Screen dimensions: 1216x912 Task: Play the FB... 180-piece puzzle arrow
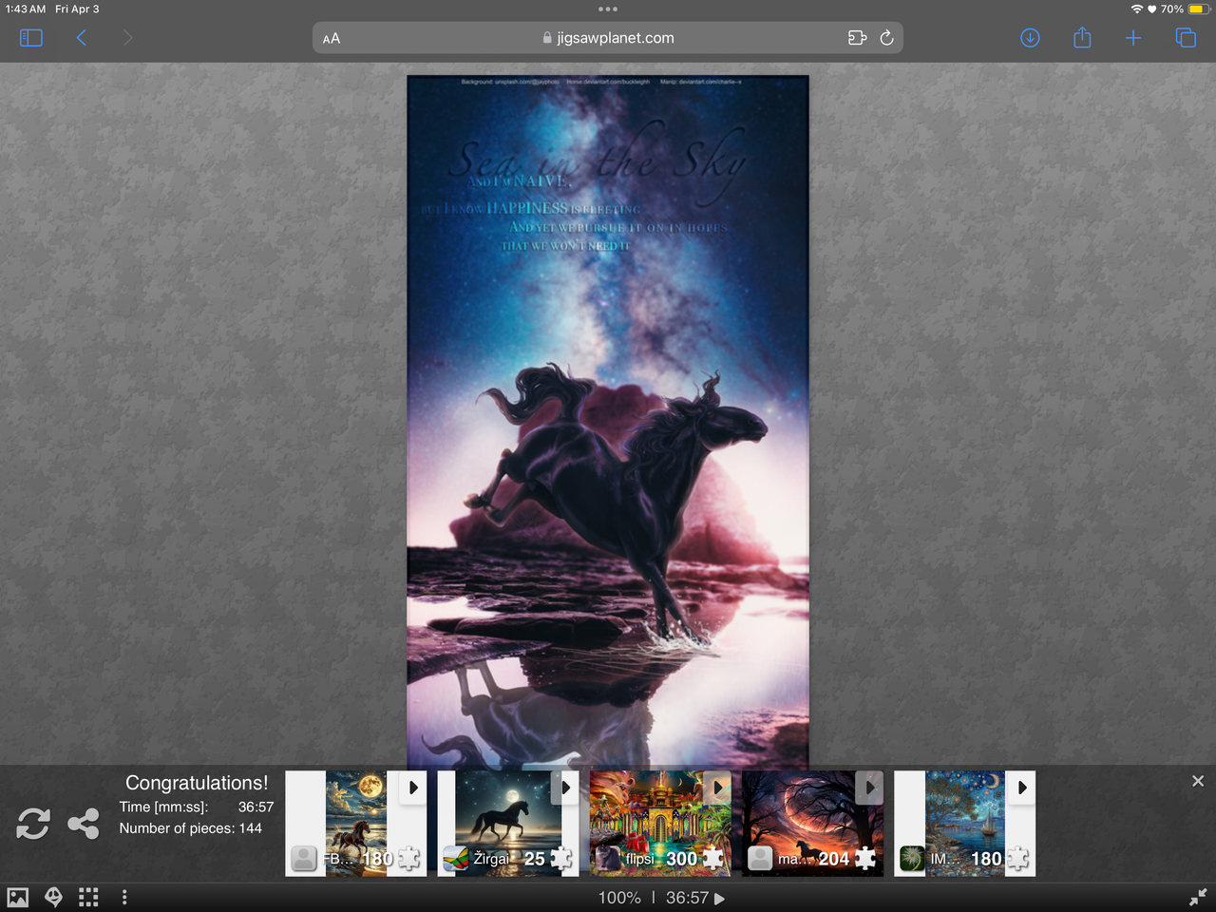tap(413, 788)
